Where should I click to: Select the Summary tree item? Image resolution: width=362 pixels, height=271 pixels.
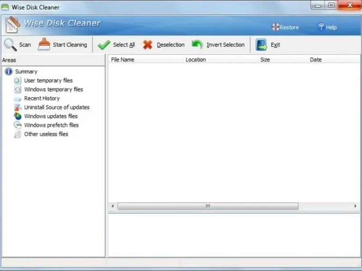pyautogui.click(x=26, y=71)
